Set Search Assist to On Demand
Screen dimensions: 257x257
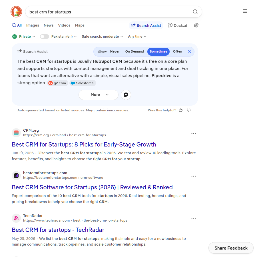pyautogui.click(x=134, y=51)
